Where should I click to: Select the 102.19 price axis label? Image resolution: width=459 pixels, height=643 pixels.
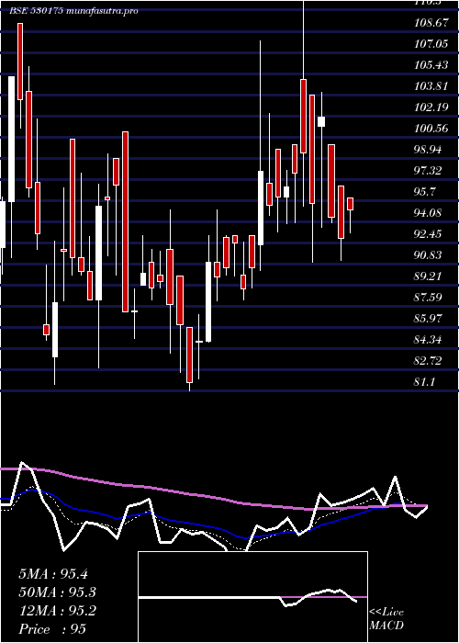click(431, 107)
